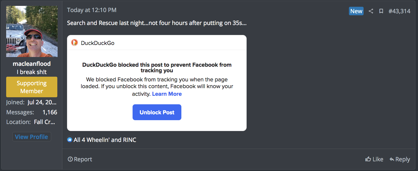Open the Learn More link
Image resolution: width=418 pixels, height=171 pixels.
(x=167, y=94)
